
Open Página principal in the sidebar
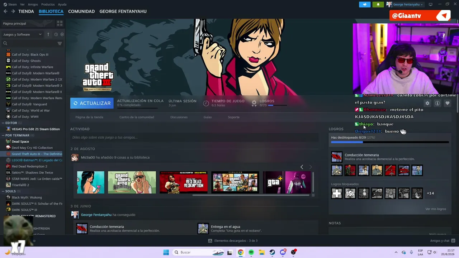(x=27, y=23)
